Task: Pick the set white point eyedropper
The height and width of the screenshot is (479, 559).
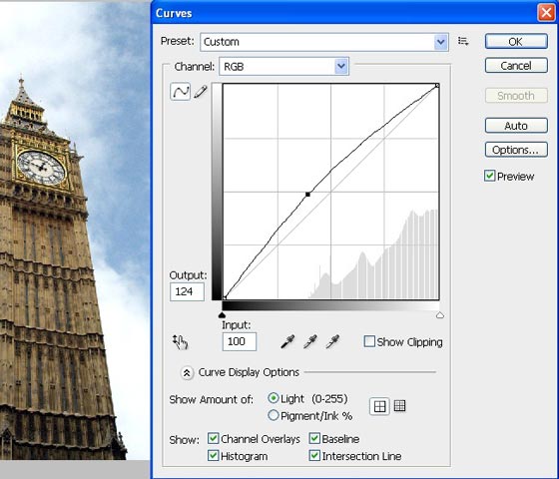Action: 332,341
